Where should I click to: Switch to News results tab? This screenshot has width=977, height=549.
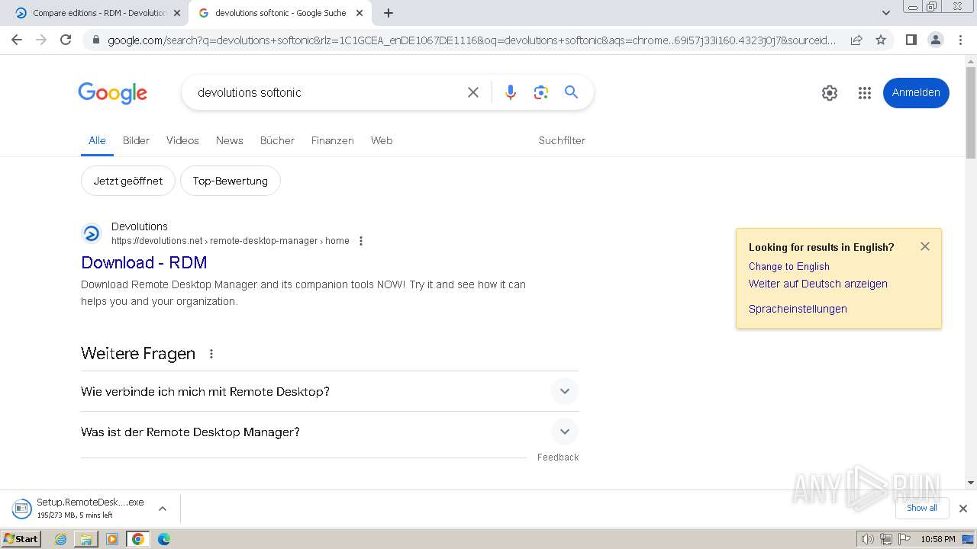tap(229, 140)
